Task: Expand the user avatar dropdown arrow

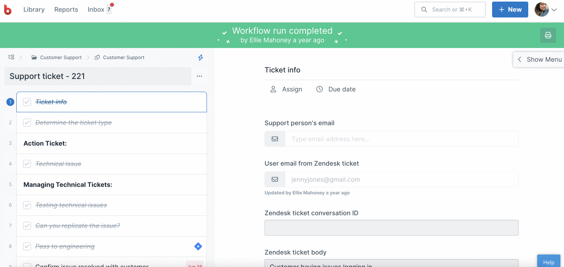Action: pyautogui.click(x=554, y=10)
